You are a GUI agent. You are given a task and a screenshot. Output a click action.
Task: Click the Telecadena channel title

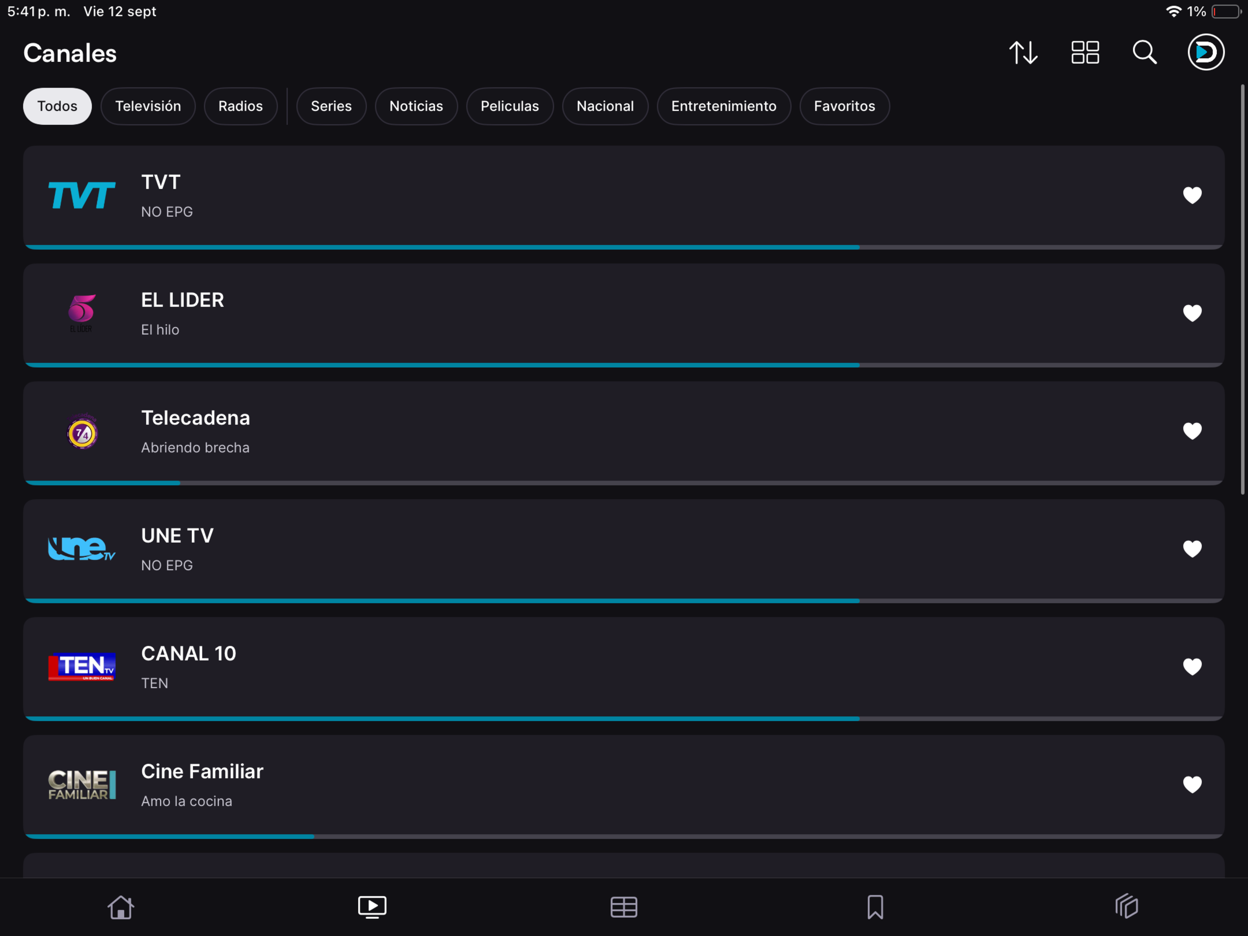tap(196, 418)
